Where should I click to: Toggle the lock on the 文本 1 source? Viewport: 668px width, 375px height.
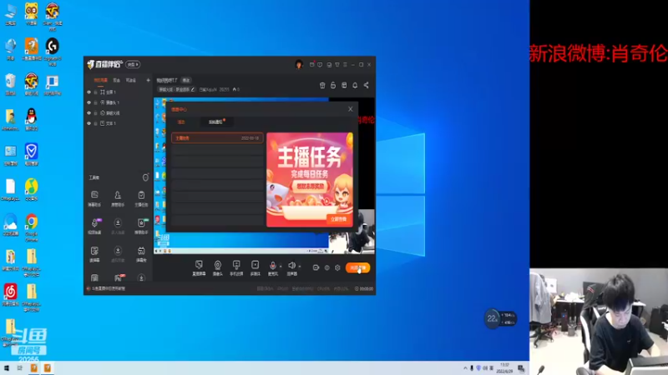pyautogui.click(x=96, y=123)
